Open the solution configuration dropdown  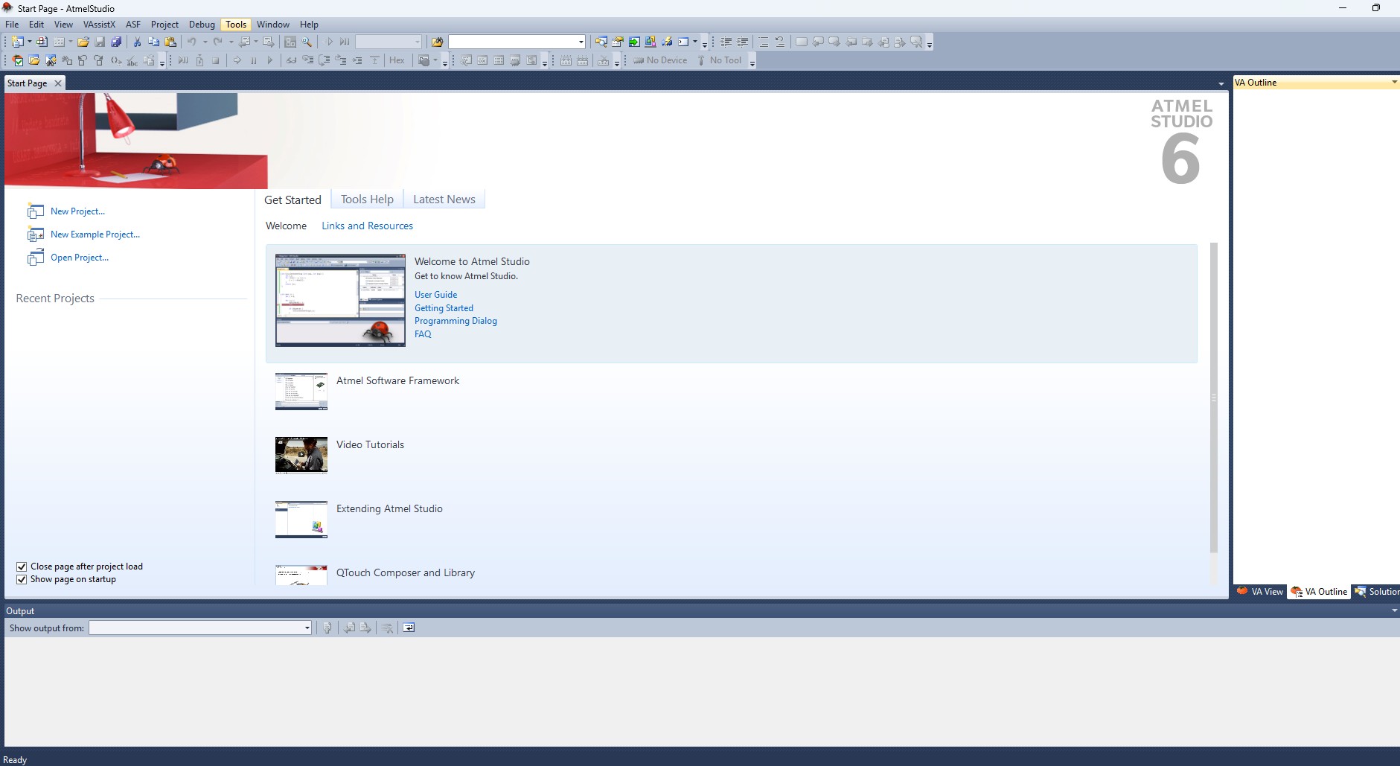click(389, 42)
